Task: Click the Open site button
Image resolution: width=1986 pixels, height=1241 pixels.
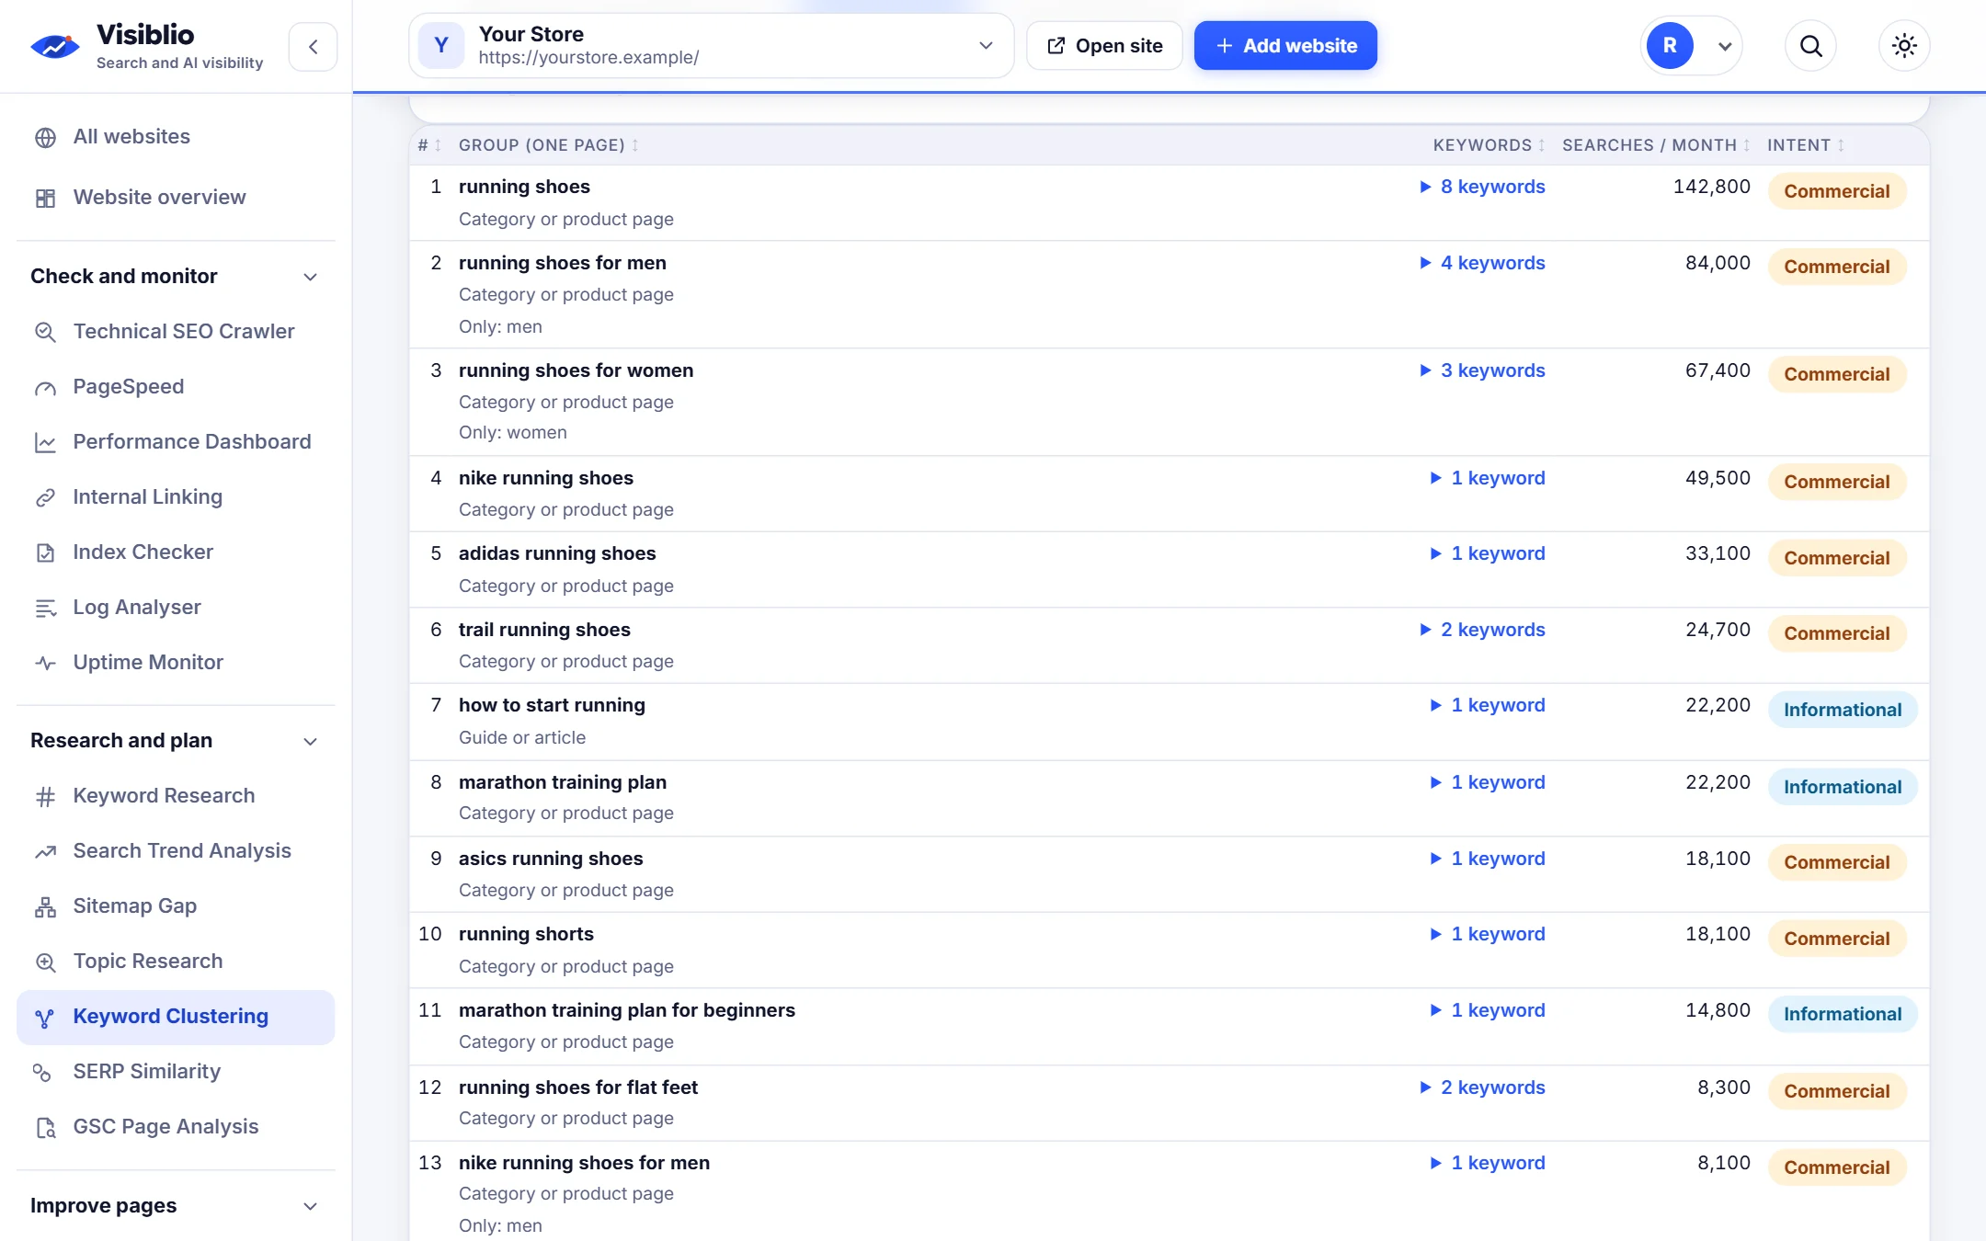Action: tap(1104, 46)
